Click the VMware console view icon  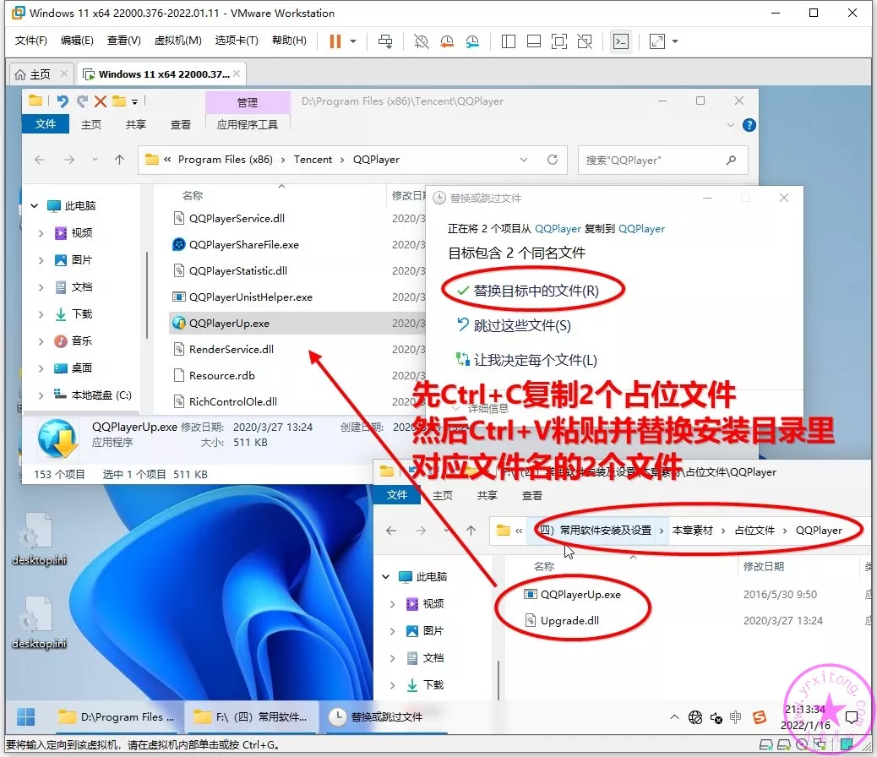pos(621,41)
